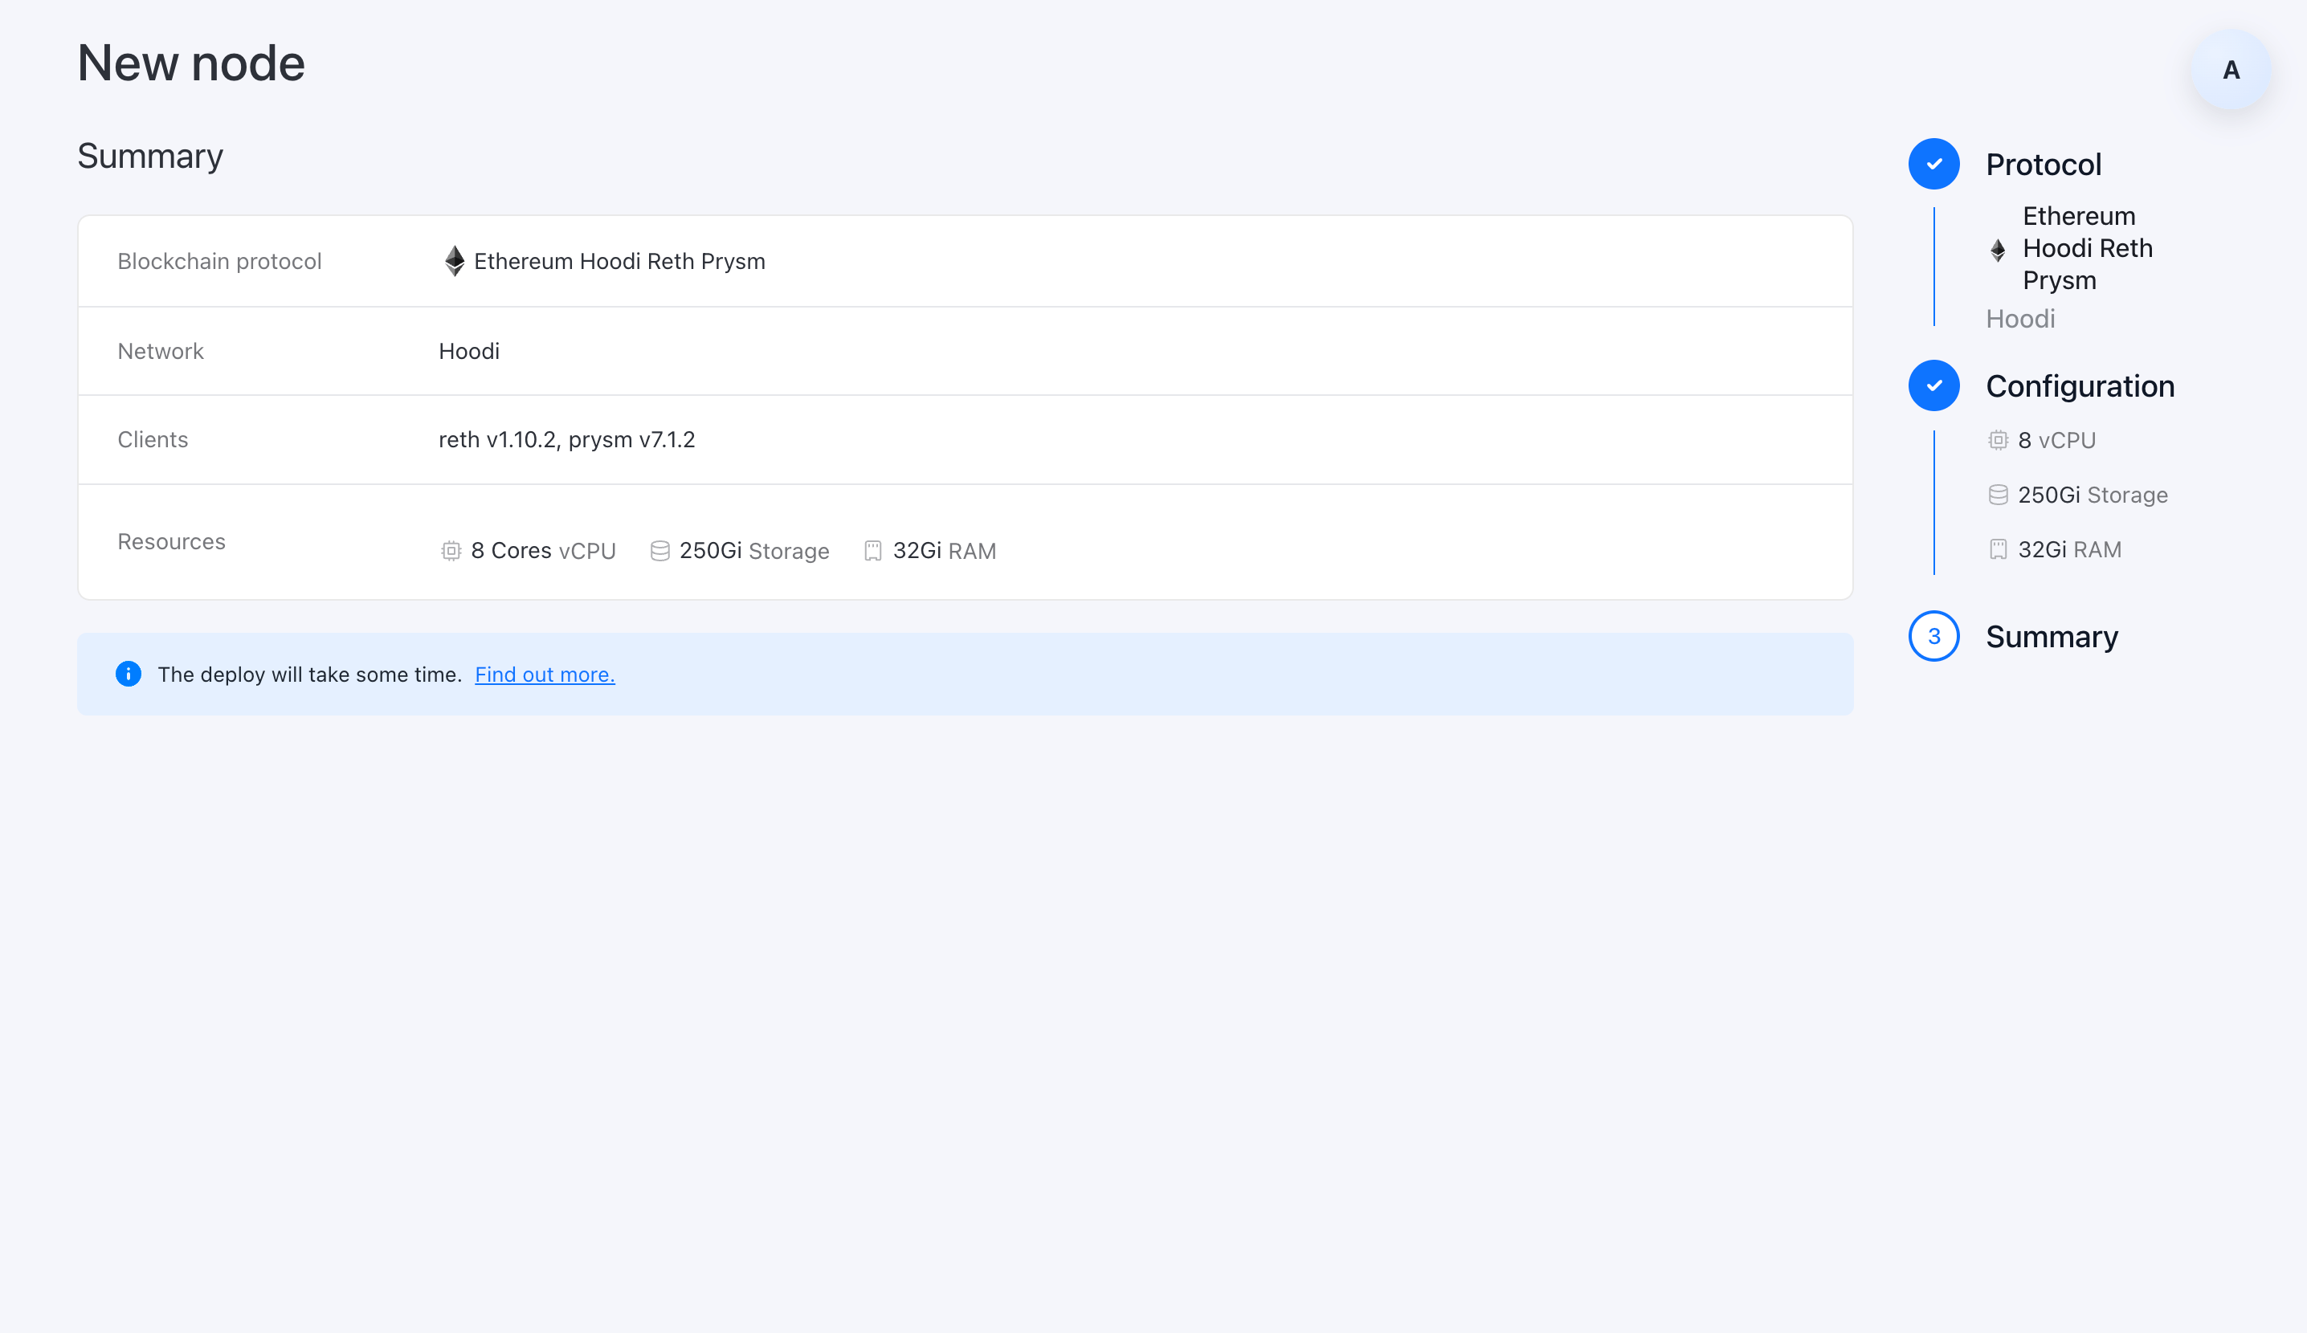Click the Protocol step checkmark circle
Screen dimensions: 2307x1333
[x=1933, y=165]
